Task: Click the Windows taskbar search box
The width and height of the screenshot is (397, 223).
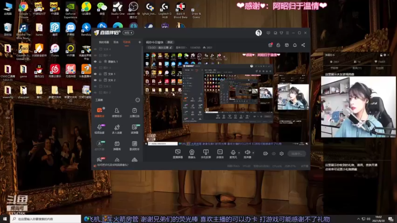Action: [46, 219]
